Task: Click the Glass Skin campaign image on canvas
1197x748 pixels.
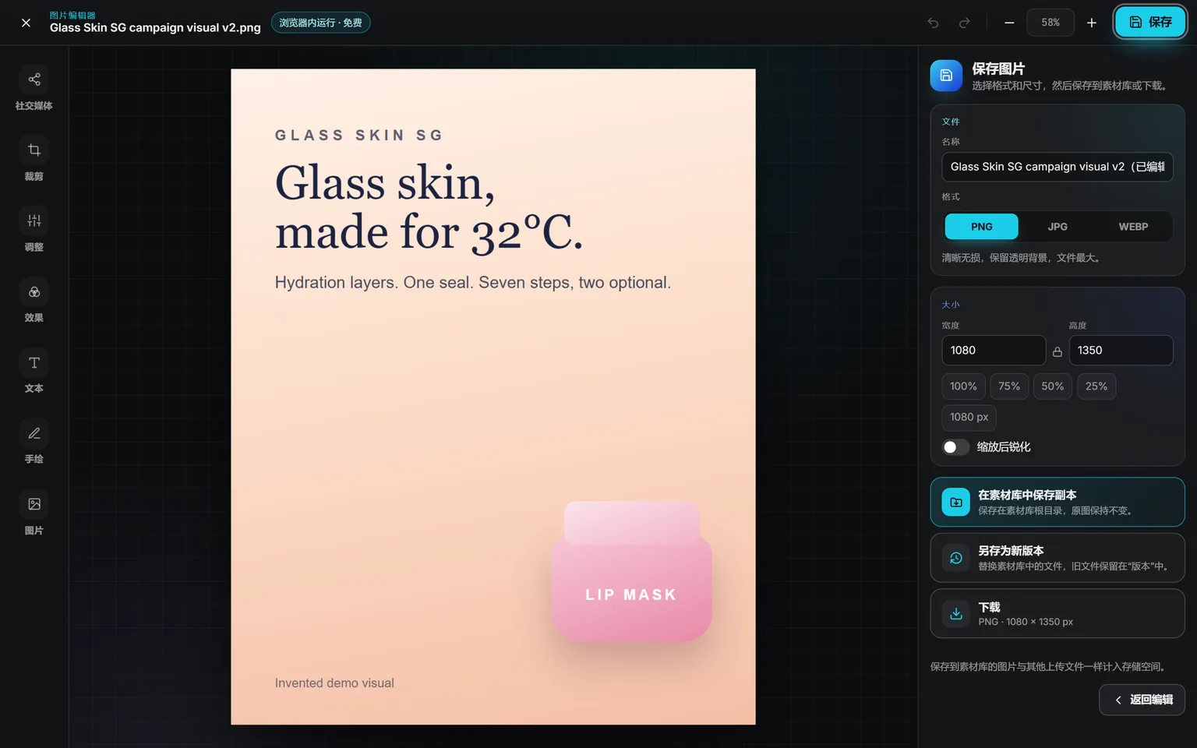Action: (x=493, y=397)
